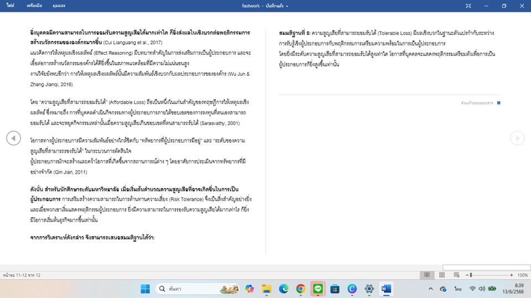Open the มุมมอง (View) menu
Viewport: 531px width, 298px height.
[x=59, y=6]
